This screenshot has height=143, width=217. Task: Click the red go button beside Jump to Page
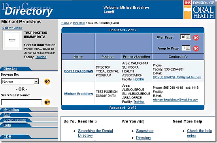[x=196, y=48]
